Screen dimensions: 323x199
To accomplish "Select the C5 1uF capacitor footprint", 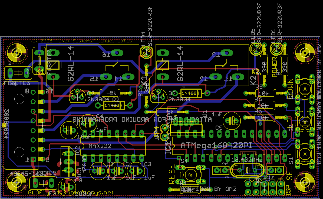I will click(x=232, y=121).
